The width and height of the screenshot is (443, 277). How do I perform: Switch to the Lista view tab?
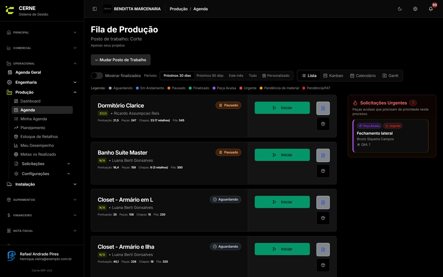click(x=309, y=76)
